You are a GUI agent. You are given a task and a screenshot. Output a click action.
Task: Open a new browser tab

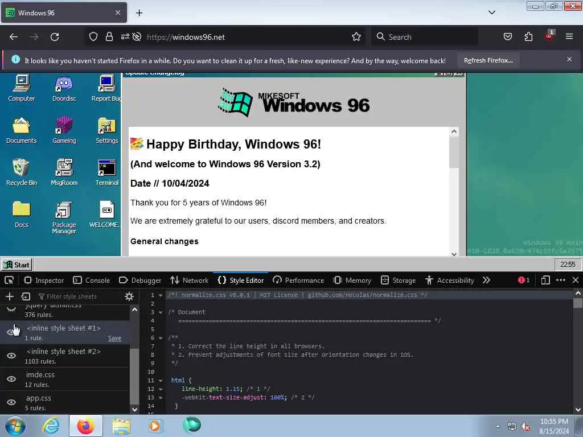[139, 13]
